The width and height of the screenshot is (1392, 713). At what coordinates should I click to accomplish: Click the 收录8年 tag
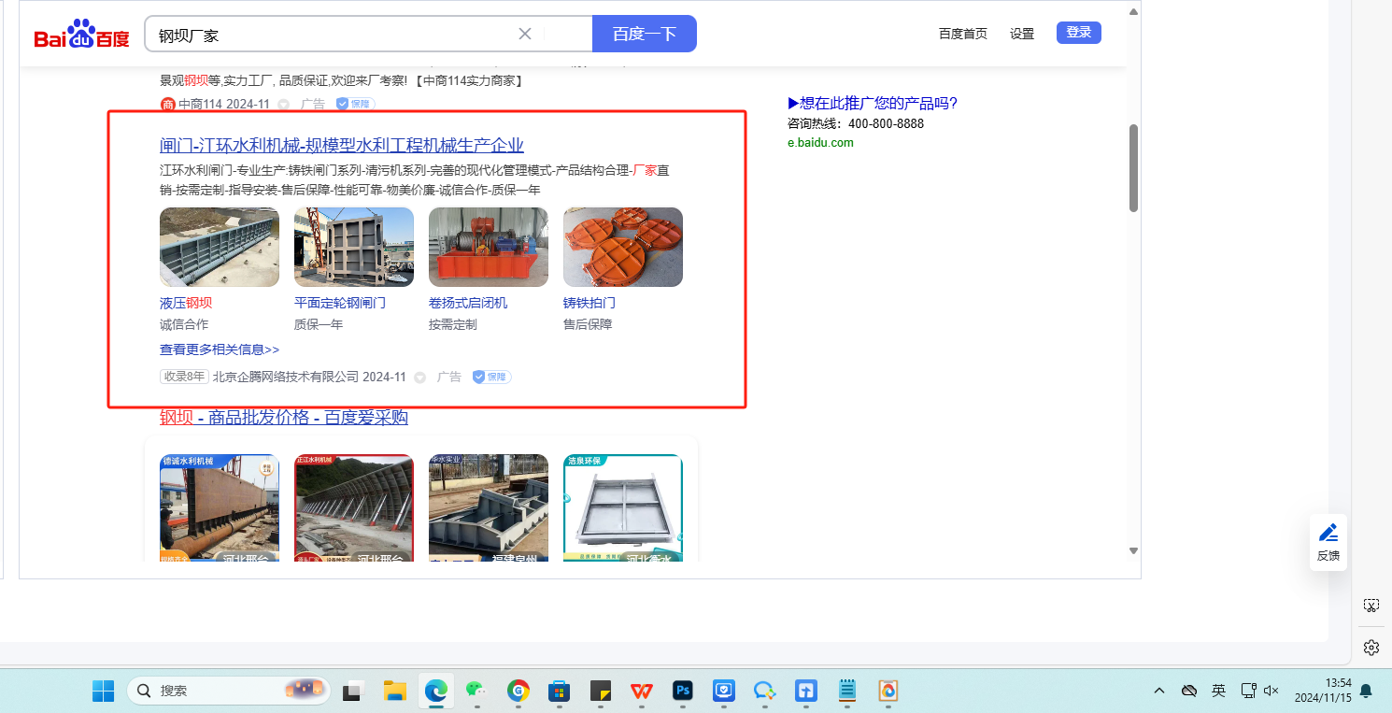[184, 377]
